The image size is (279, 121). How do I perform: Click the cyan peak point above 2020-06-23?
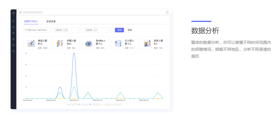point(120,93)
